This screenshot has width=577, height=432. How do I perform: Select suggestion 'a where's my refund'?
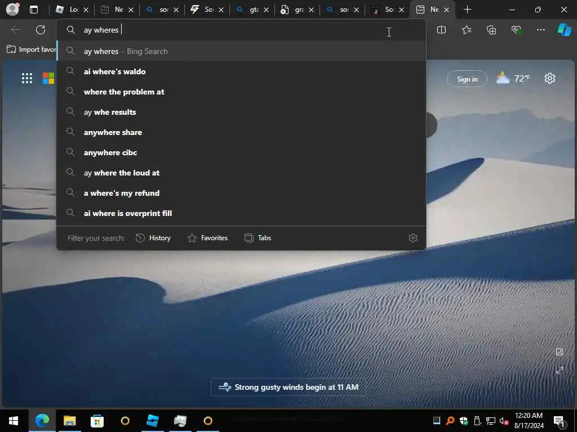(x=241, y=192)
